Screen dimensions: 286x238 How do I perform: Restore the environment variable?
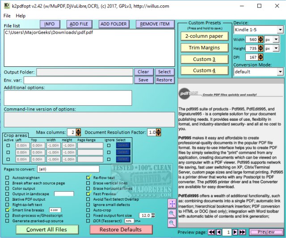pos(165,80)
